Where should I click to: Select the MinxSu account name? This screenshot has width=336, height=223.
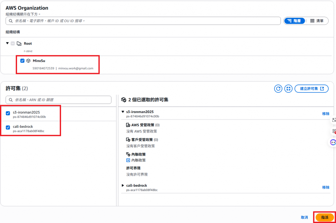[39, 61]
